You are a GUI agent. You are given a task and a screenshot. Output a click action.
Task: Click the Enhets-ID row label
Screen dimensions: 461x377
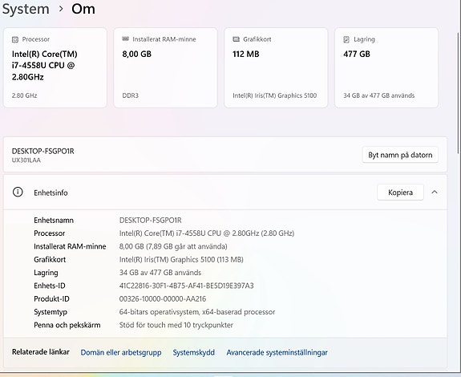point(50,286)
